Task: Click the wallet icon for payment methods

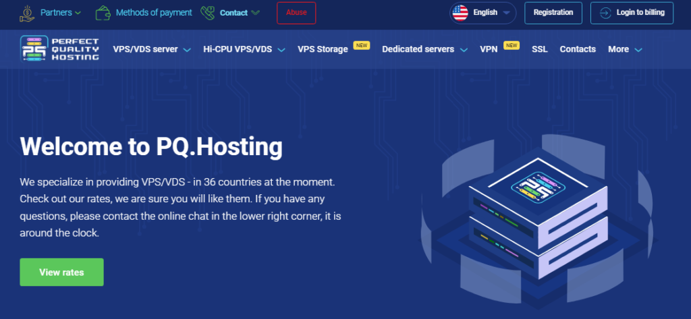Action: [x=103, y=13]
